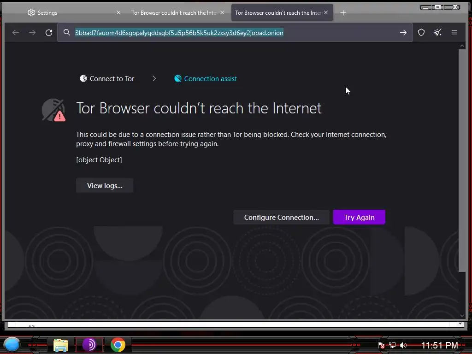Click the Tor Browser couldn't reach the Internet heading
This screenshot has width=472, height=354.
(x=199, y=108)
